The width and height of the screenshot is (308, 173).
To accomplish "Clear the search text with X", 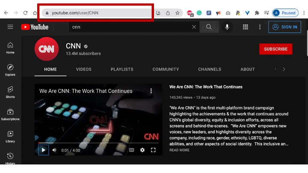I will tap(194, 27).
